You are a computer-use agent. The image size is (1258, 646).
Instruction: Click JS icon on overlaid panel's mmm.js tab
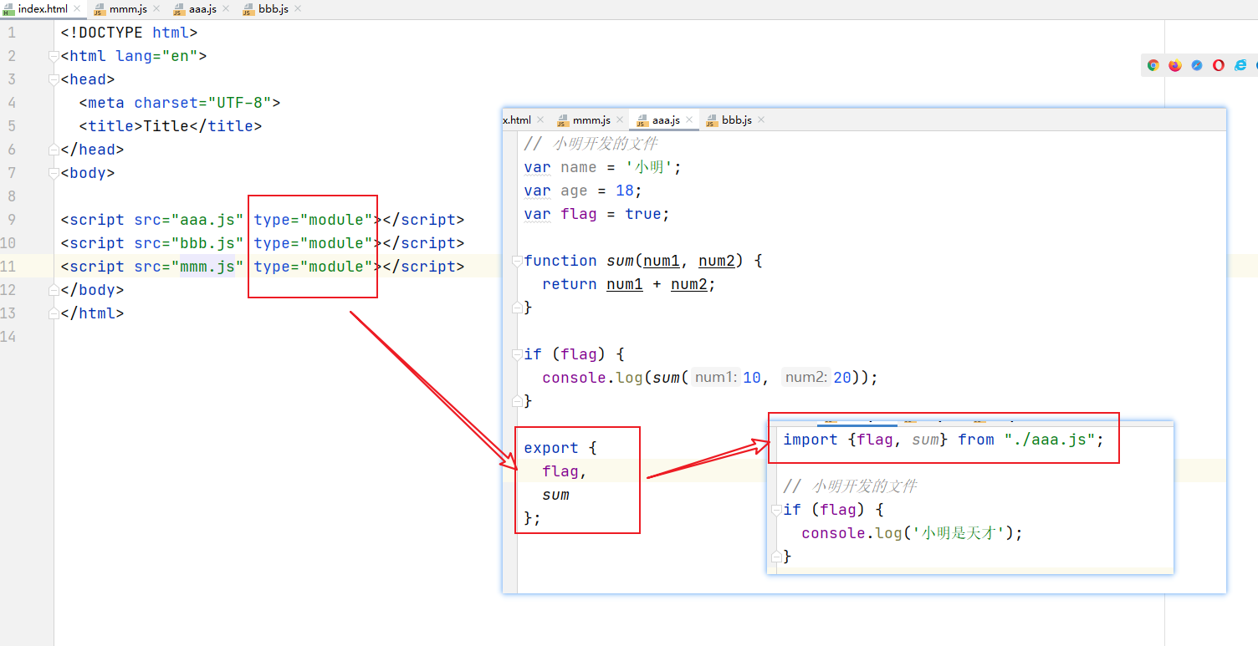click(x=563, y=120)
